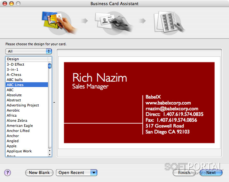The image size is (229, 182).
Task: Select the 3-in-1 design
Action: click(x=27, y=69)
